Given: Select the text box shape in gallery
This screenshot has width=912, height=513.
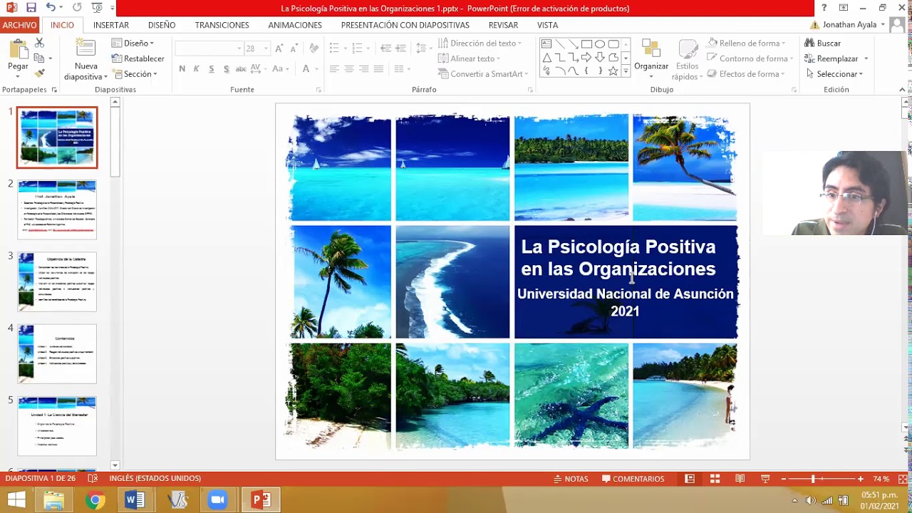Looking at the screenshot, I should coord(546,44).
